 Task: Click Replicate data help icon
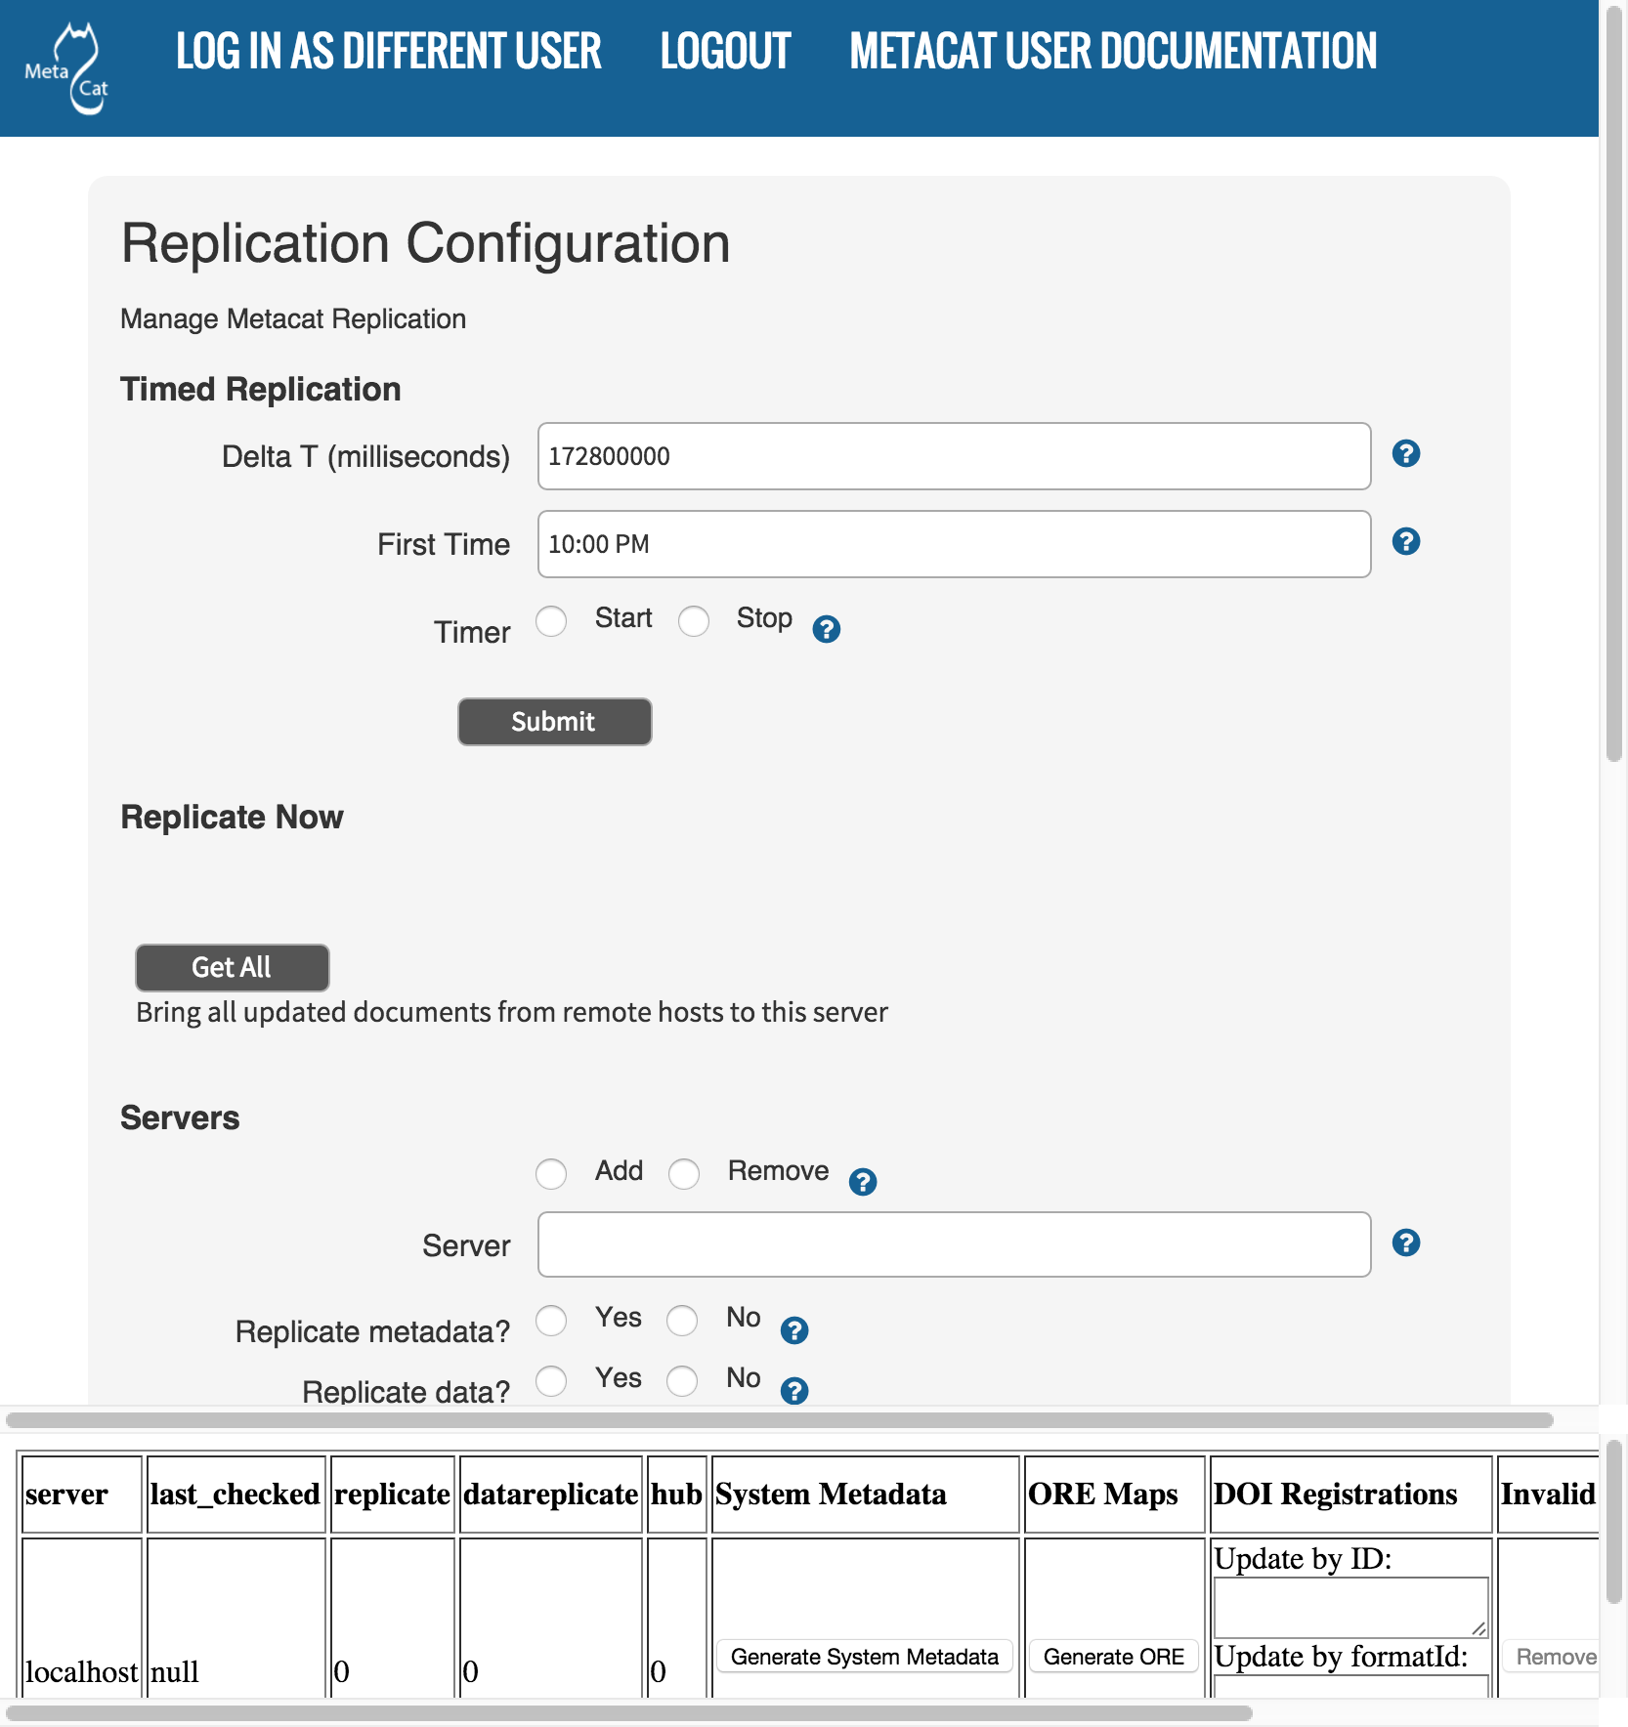click(793, 1390)
